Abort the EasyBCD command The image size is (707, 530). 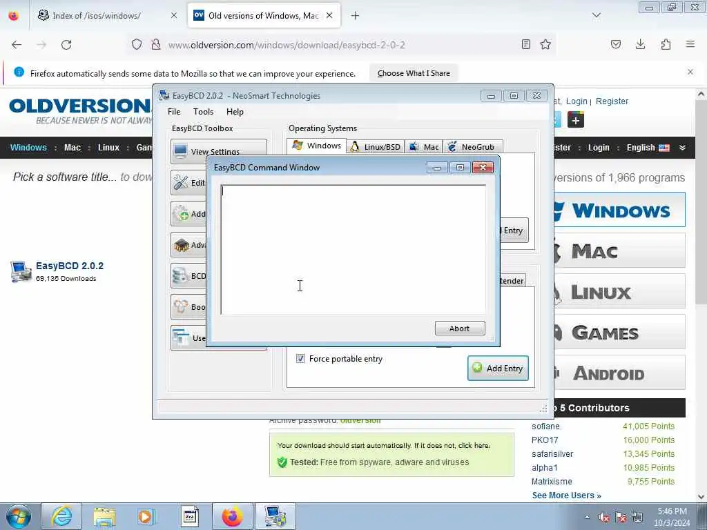(x=459, y=328)
